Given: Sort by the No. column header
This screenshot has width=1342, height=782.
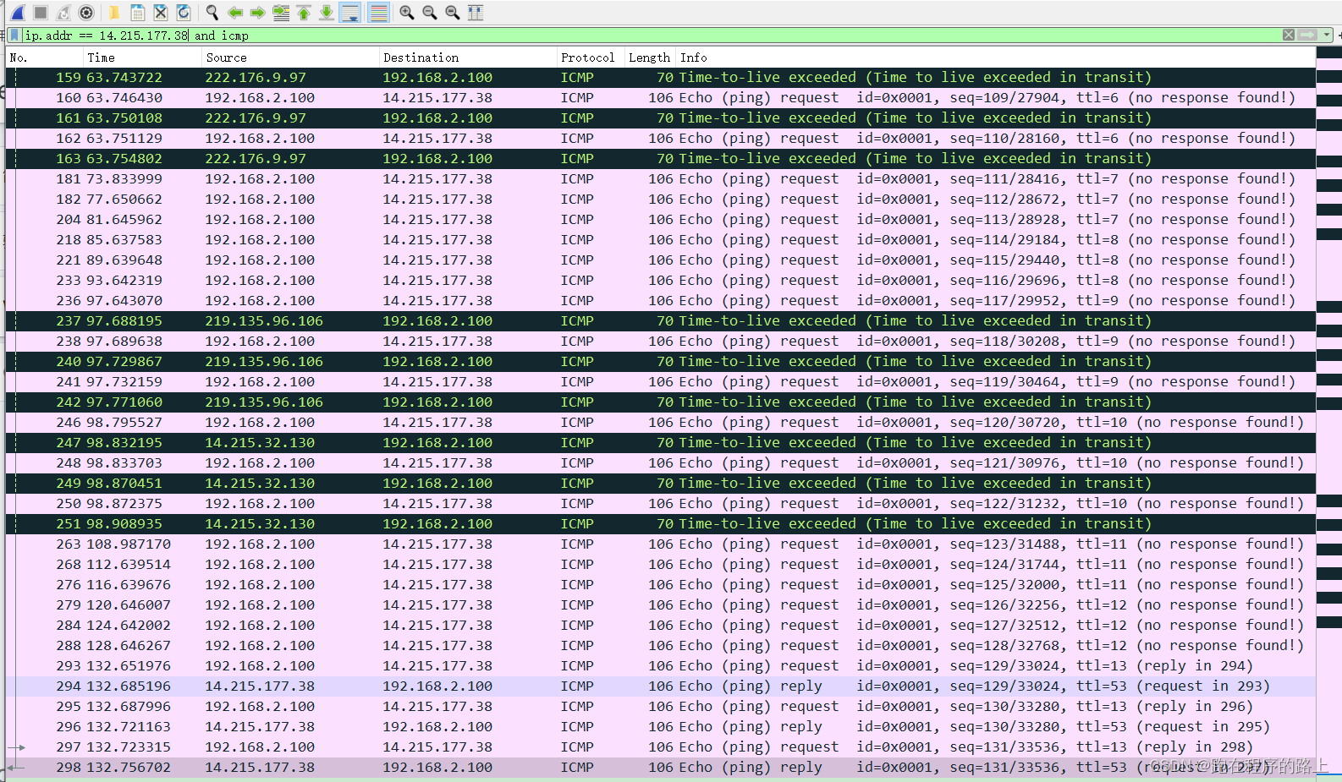Looking at the screenshot, I should point(44,57).
